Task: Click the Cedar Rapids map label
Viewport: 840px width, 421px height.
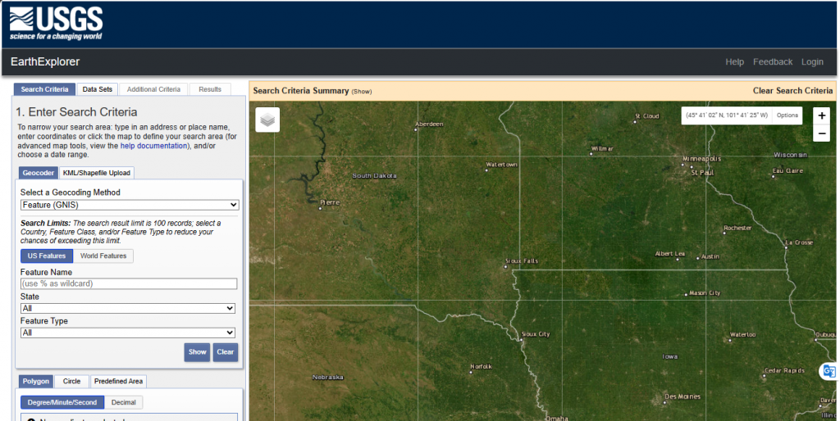Action: tap(784, 371)
